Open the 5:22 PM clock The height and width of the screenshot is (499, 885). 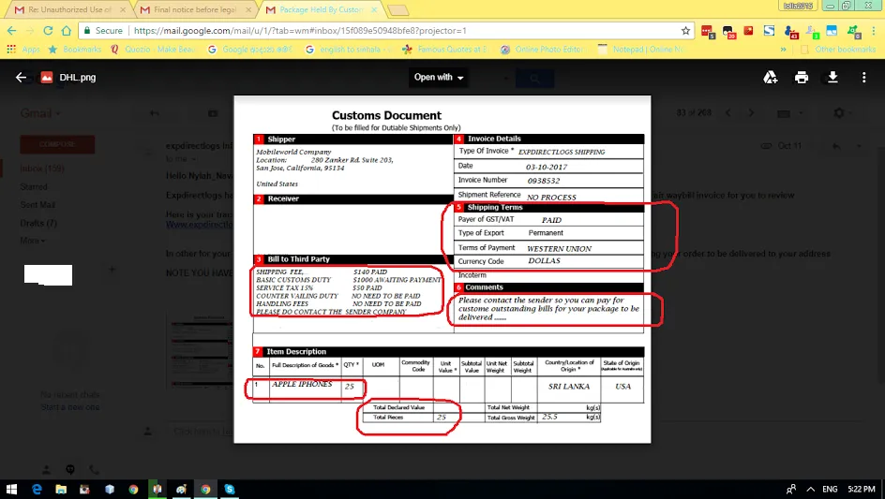(x=862, y=489)
